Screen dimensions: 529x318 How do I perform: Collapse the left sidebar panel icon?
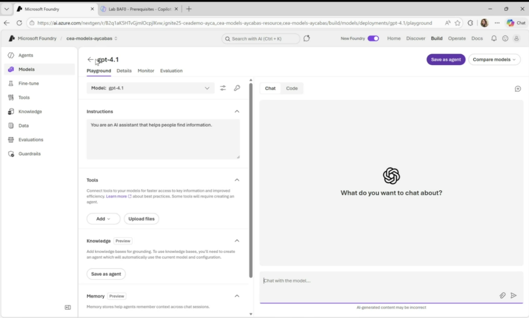68,307
